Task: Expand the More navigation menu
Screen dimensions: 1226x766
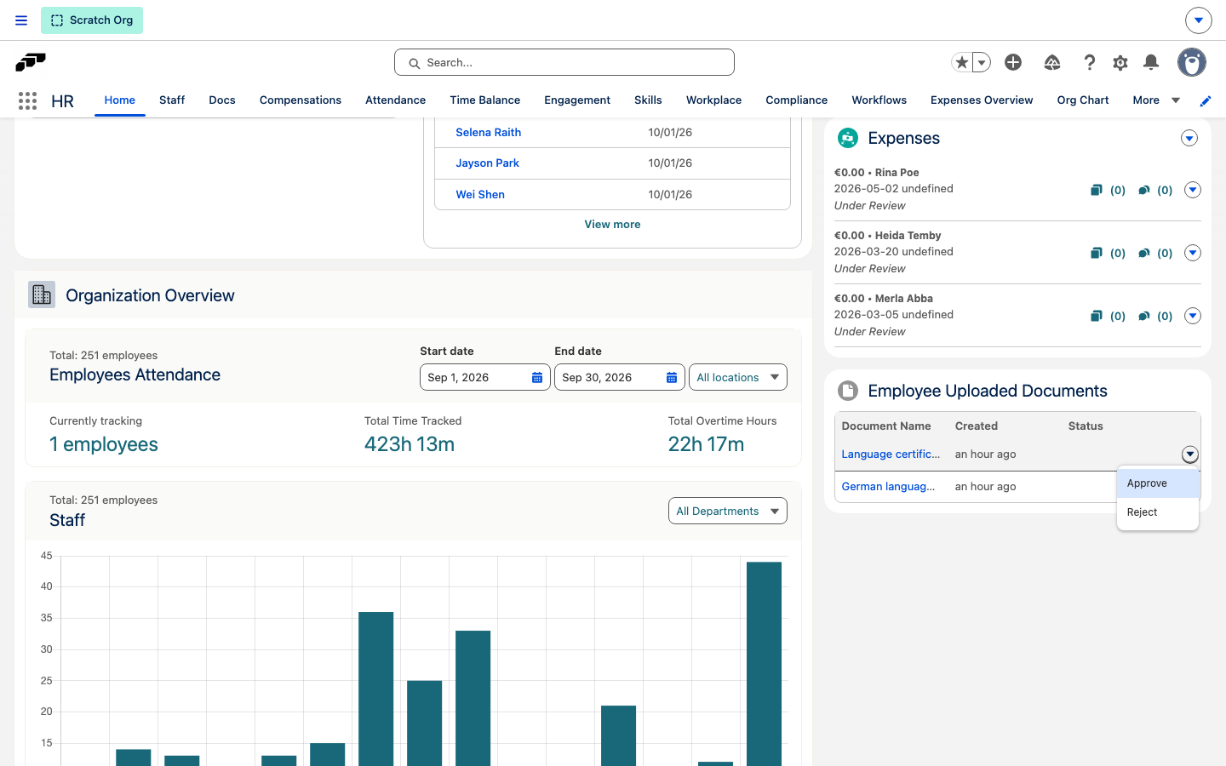Action: coord(1156,100)
